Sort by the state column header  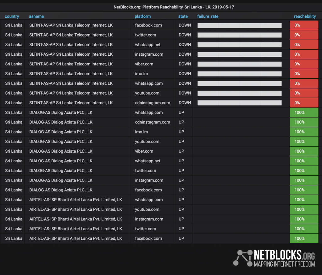point(183,16)
